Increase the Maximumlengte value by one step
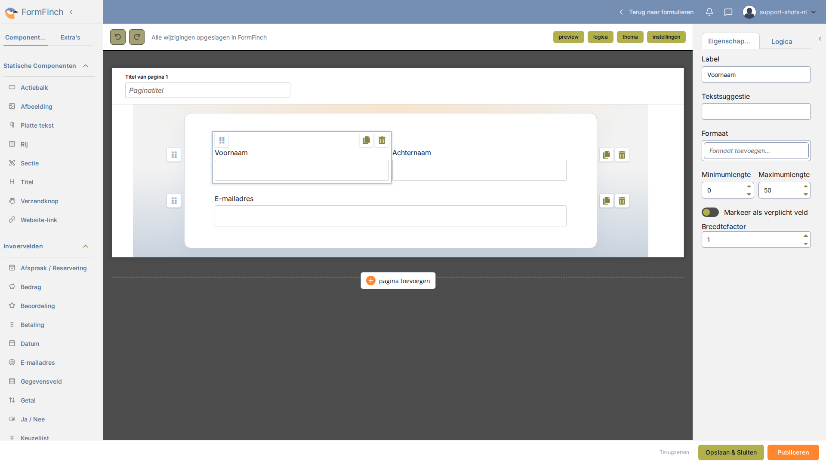 pos(806,186)
